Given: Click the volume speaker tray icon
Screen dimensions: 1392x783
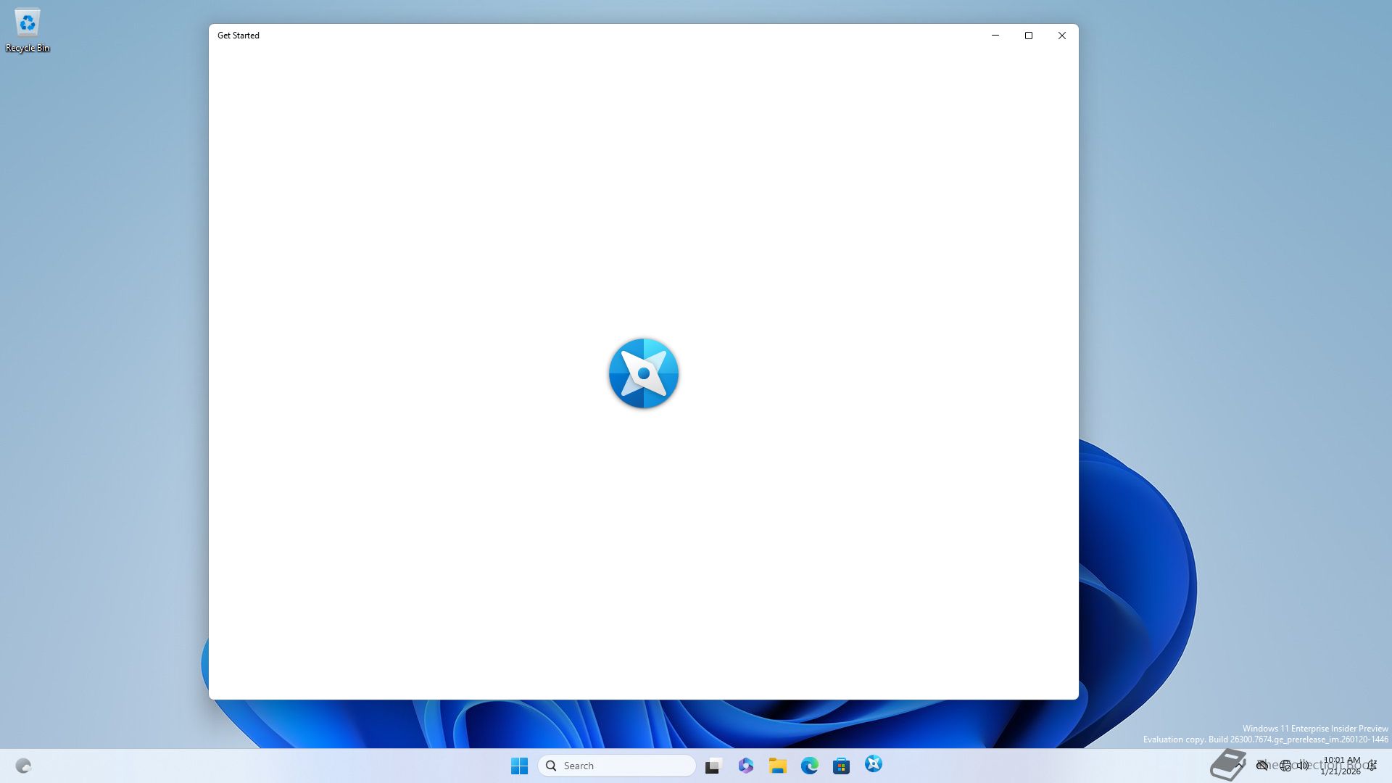Looking at the screenshot, I should [1304, 766].
